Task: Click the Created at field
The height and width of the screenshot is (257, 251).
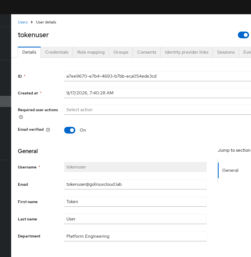Action: [x=158, y=93]
